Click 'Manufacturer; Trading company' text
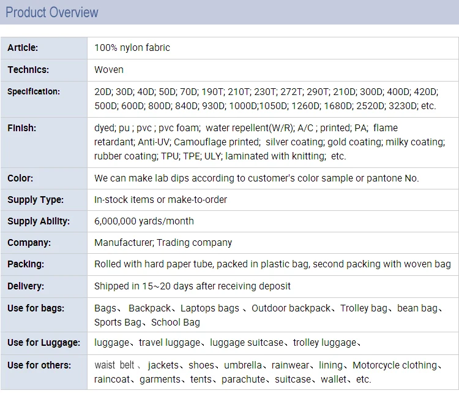 pos(163,243)
